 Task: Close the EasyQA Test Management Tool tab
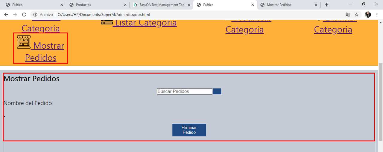(189, 5)
